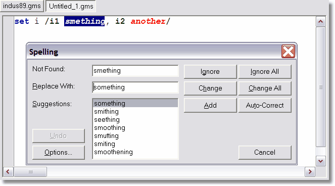Select the suggestion "seething"

135,119
